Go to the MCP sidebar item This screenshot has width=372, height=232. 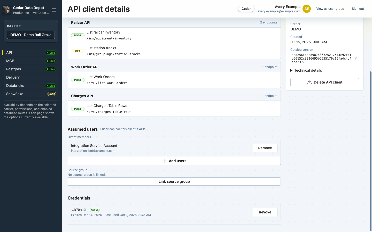[x=31, y=61]
